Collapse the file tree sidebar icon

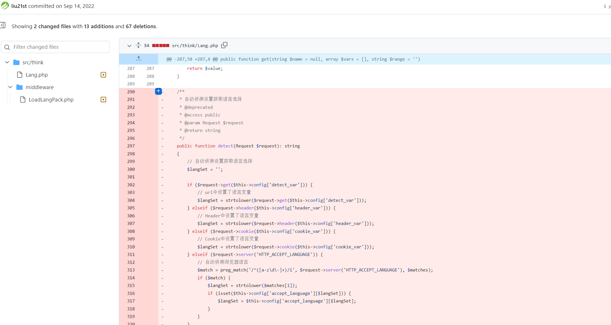tap(3, 25)
